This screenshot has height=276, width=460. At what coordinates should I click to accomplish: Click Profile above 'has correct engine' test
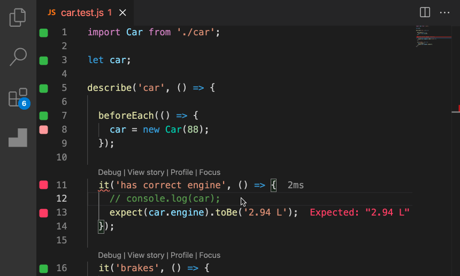(181, 172)
